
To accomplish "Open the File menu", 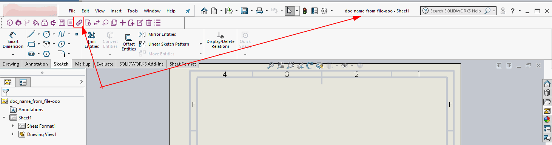I will pos(72,11).
